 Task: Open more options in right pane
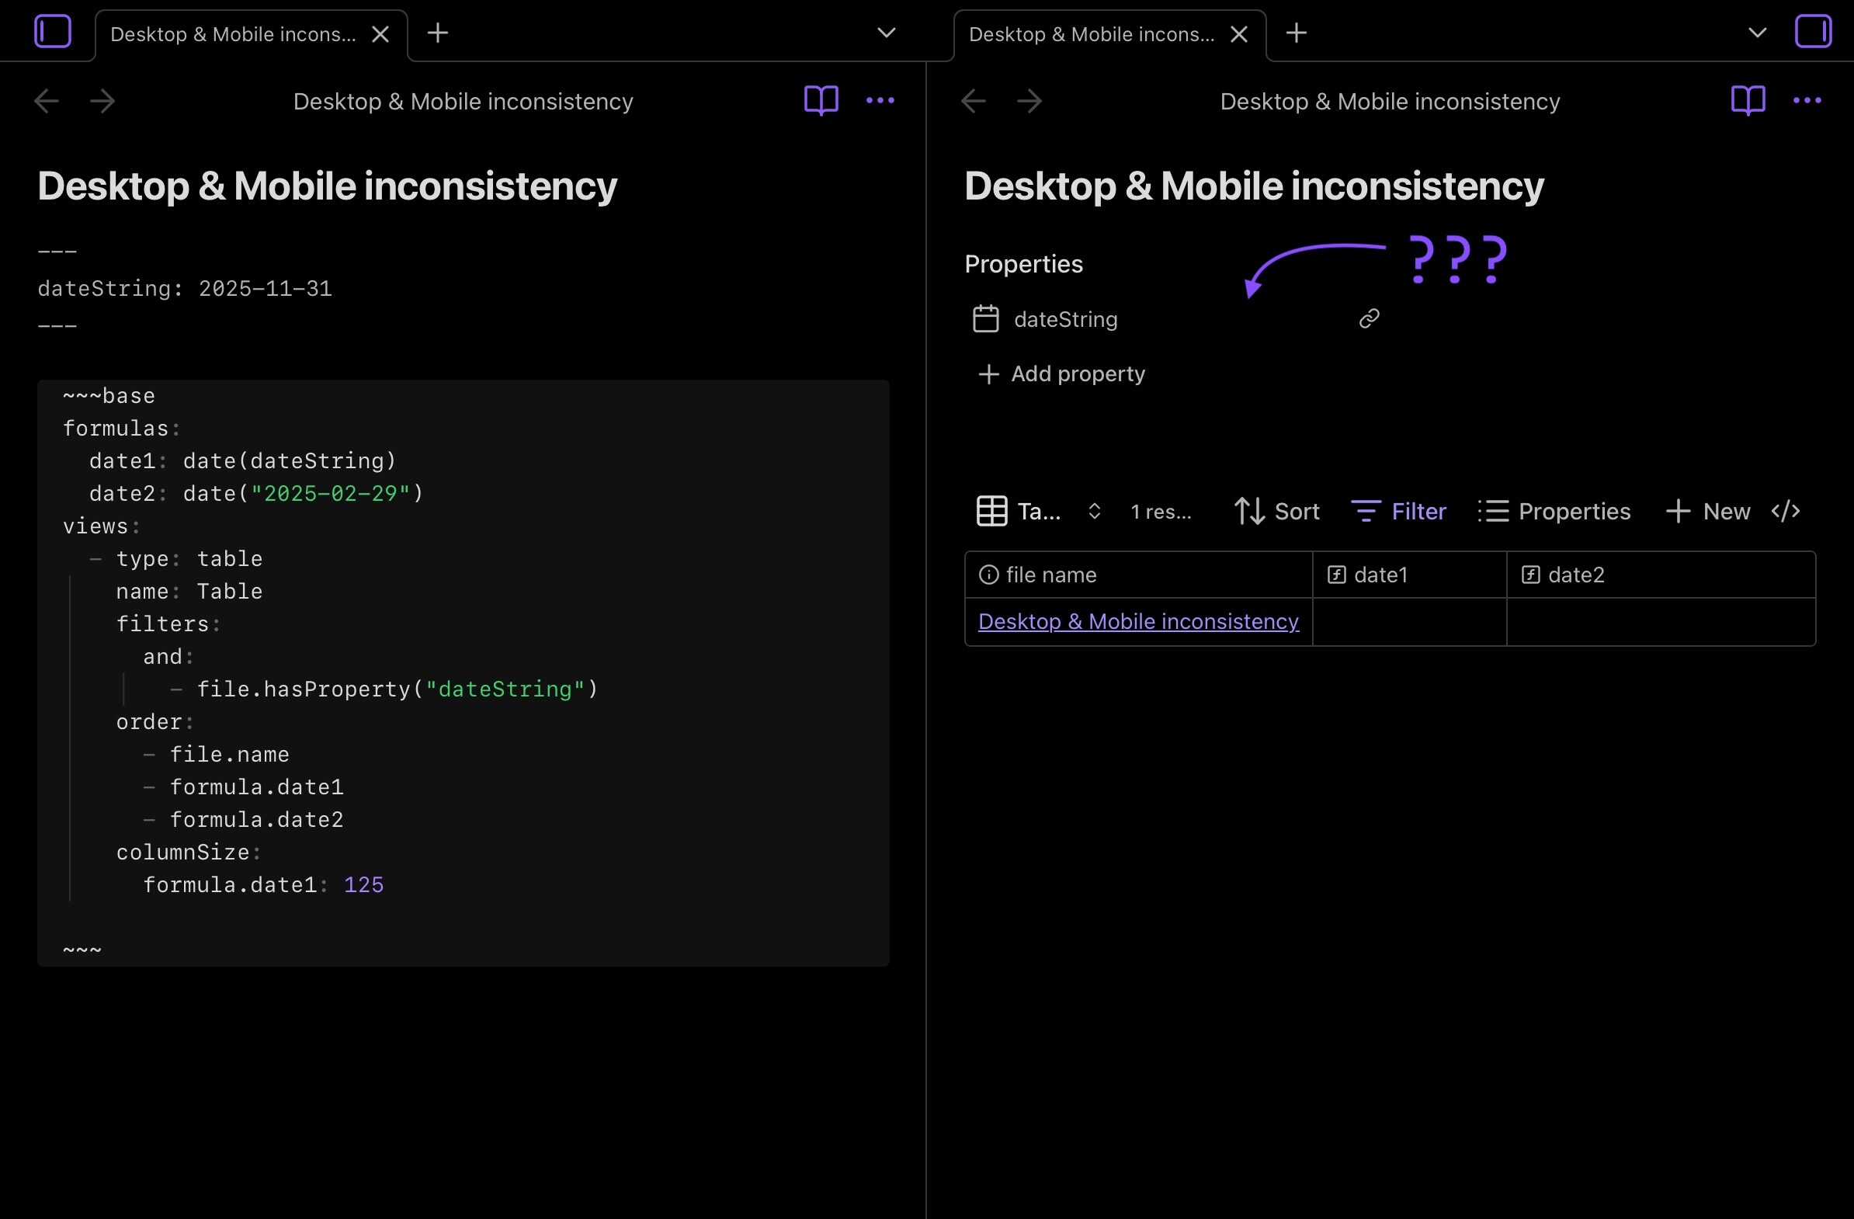[1807, 100]
